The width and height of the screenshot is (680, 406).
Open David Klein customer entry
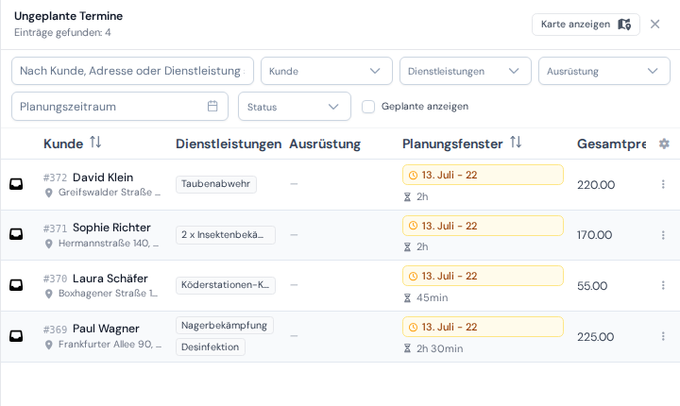click(x=103, y=178)
